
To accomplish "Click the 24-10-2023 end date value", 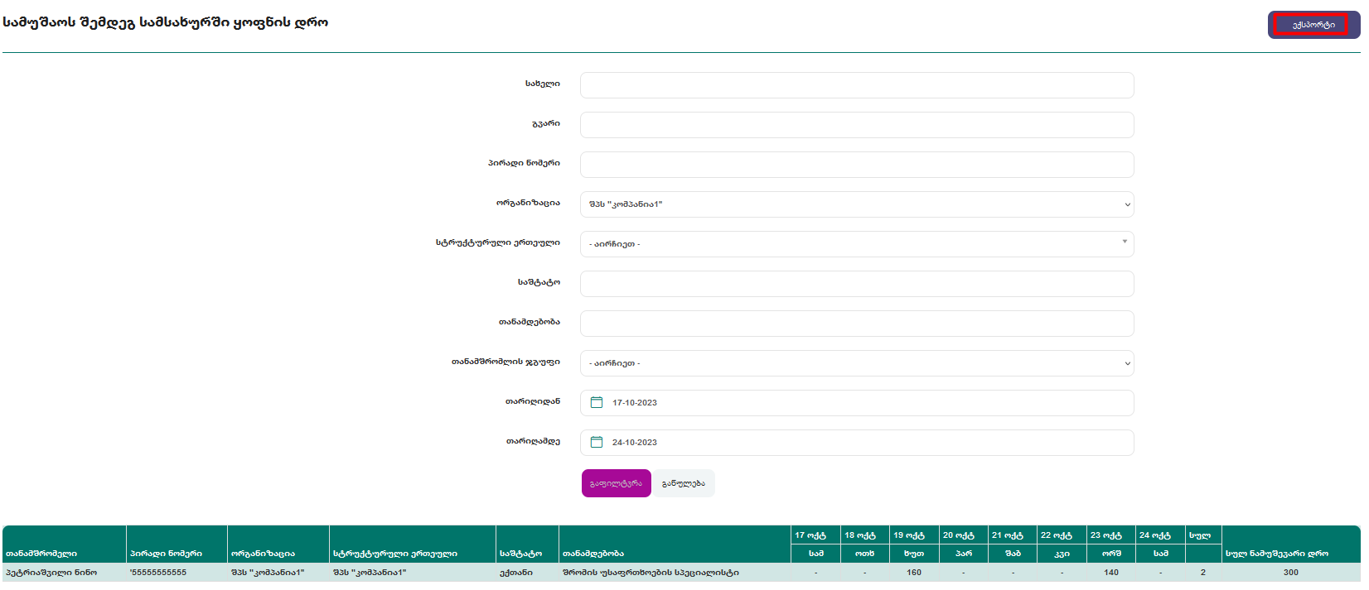I will click(x=635, y=443).
